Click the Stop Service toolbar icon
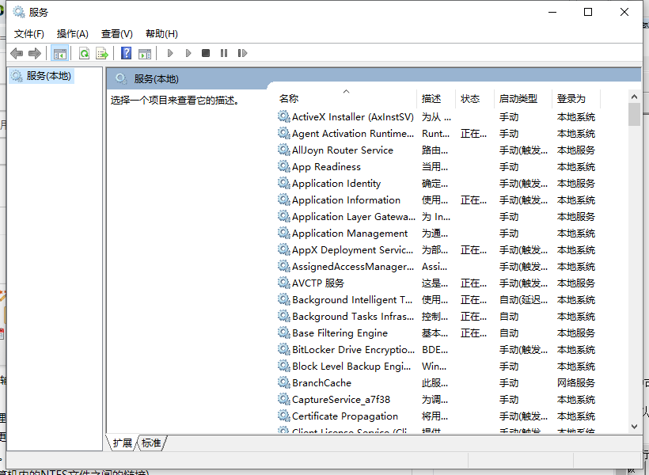 click(x=205, y=52)
